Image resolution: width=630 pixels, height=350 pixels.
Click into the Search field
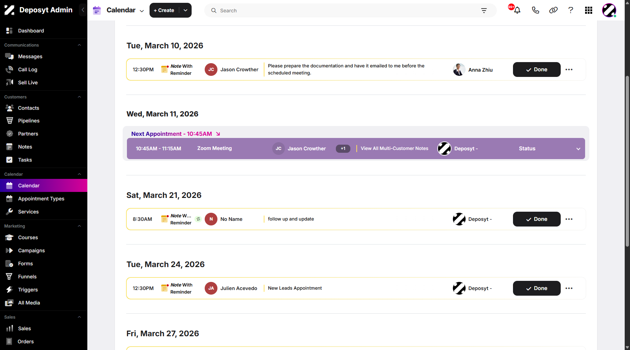(350, 11)
